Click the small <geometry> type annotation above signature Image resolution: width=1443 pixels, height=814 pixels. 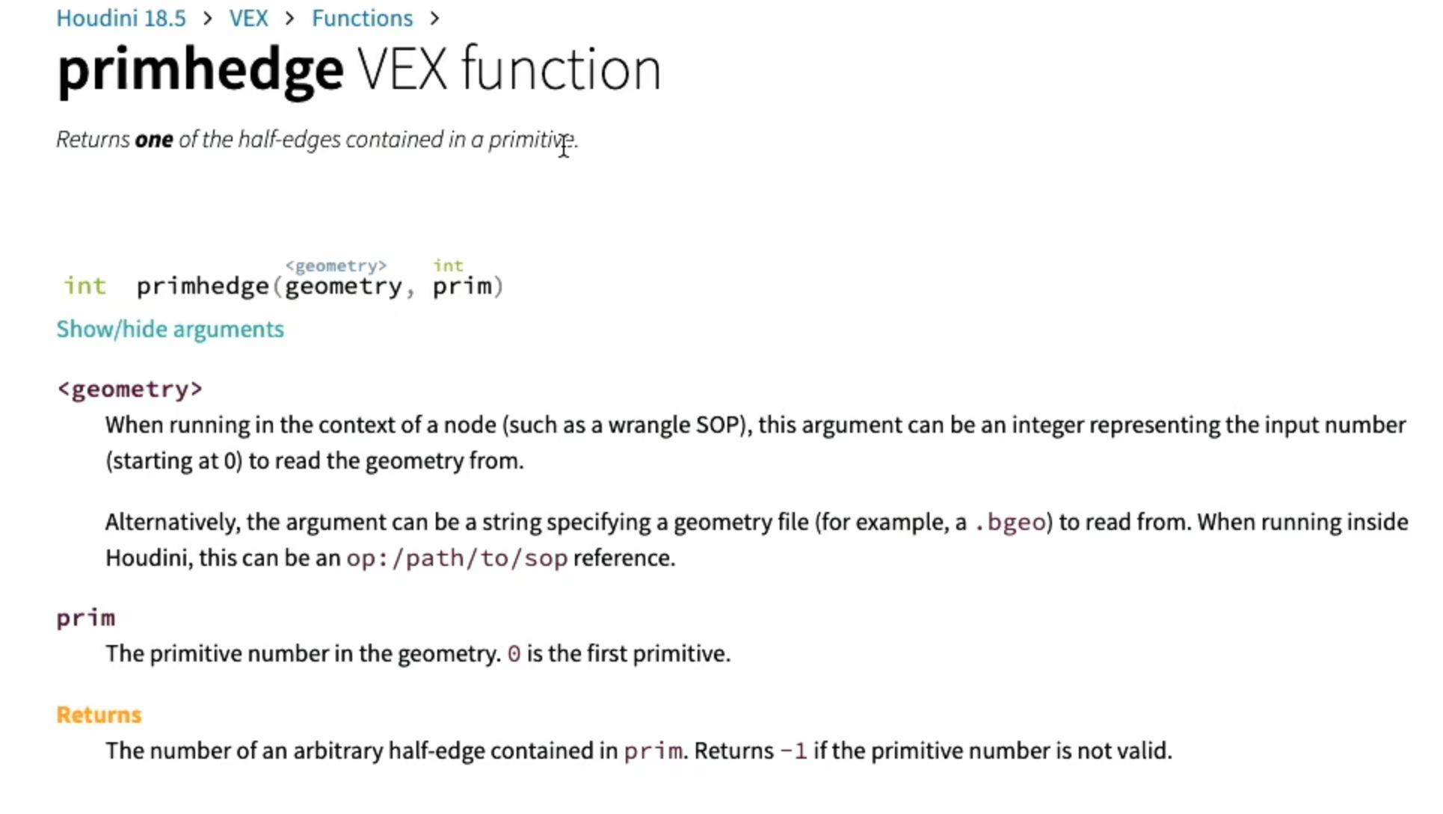click(x=336, y=266)
